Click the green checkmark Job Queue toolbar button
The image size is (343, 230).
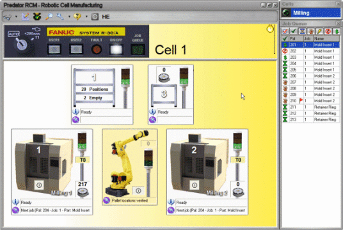(294, 31)
